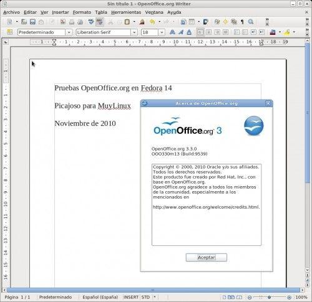Export directly as PDF icon
The height and width of the screenshot is (302, 312).
click(63, 22)
